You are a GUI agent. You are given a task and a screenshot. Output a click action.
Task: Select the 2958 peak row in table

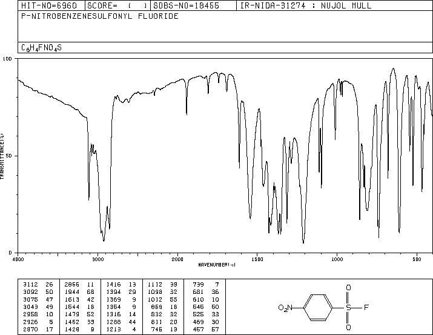(x=38, y=314)
